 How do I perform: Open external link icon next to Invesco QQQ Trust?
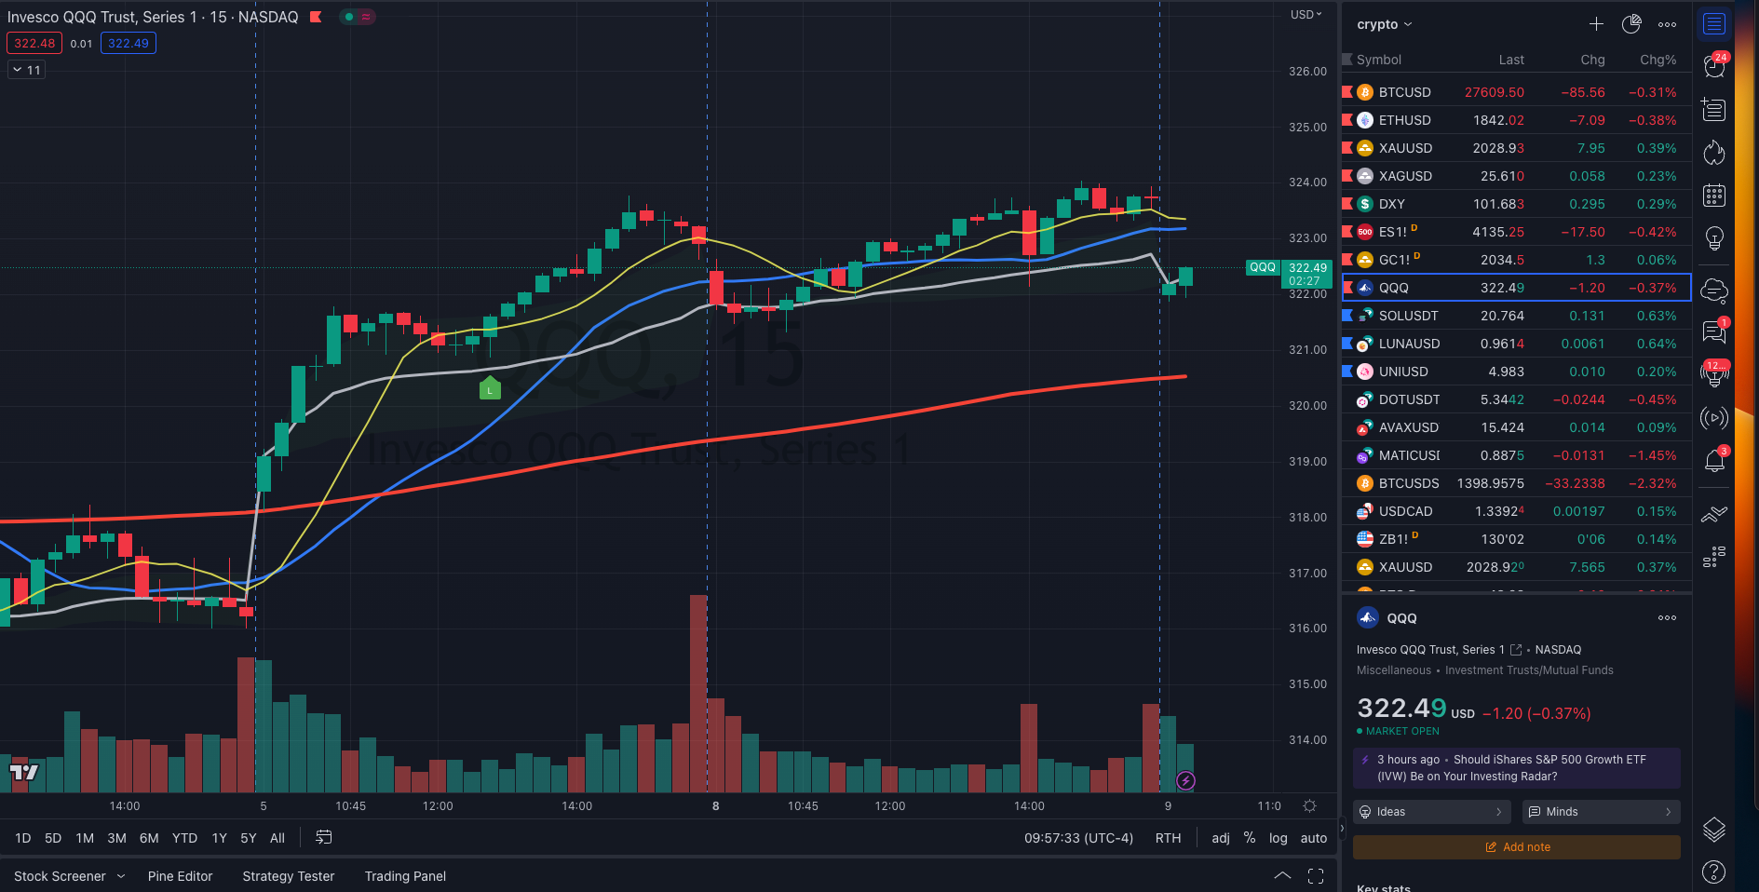coord(1516,650)
